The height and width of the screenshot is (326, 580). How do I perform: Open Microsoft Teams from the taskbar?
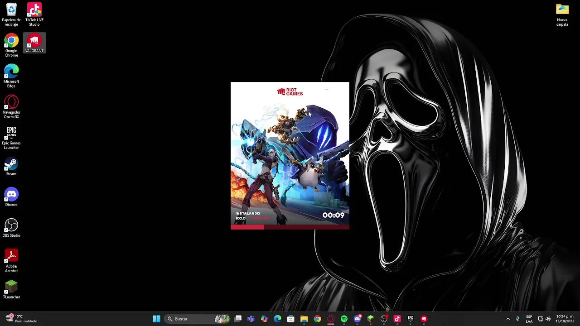251,319
